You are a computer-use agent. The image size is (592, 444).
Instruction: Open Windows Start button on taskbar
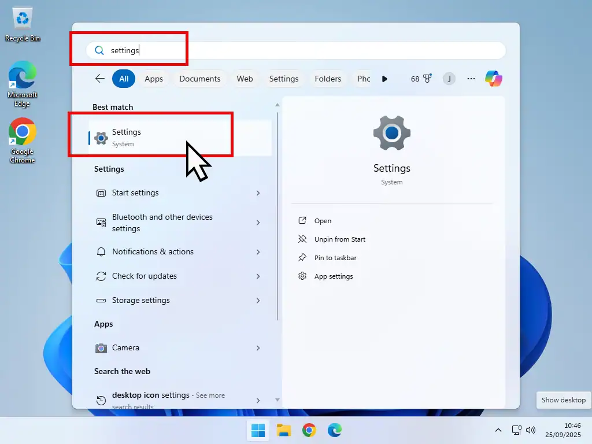pyautogui.click(x=258, y=430)
